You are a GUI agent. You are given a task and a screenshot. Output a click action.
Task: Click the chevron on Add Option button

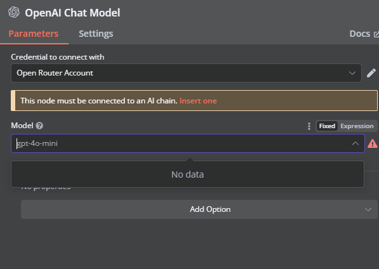coord(368,209)
